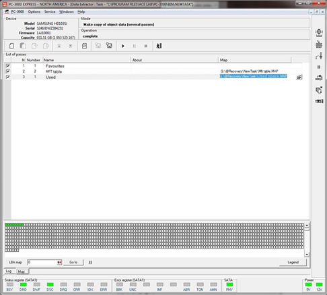Toggle the MFT table pass checkbox
Image resolution: width=327 pixels, height=295 pixels.
pyautogui.click(x=8, y=71)
